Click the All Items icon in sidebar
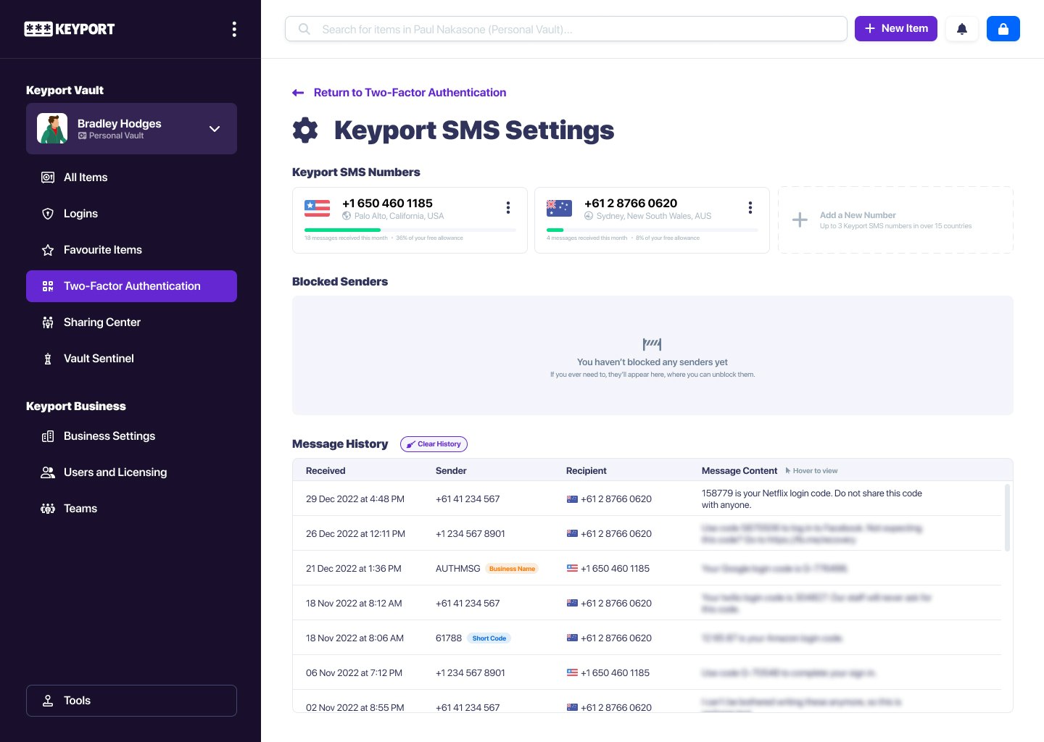 pyautogui.click(x=48, y=178)
